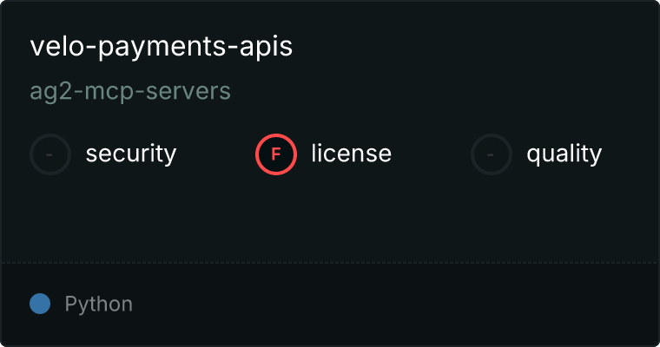Click the red F license grade badge
Viewport: 660px width, 347px height.
tap(276, 154)
